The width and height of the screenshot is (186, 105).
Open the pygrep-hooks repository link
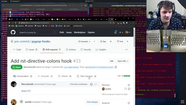coord(41,41)
